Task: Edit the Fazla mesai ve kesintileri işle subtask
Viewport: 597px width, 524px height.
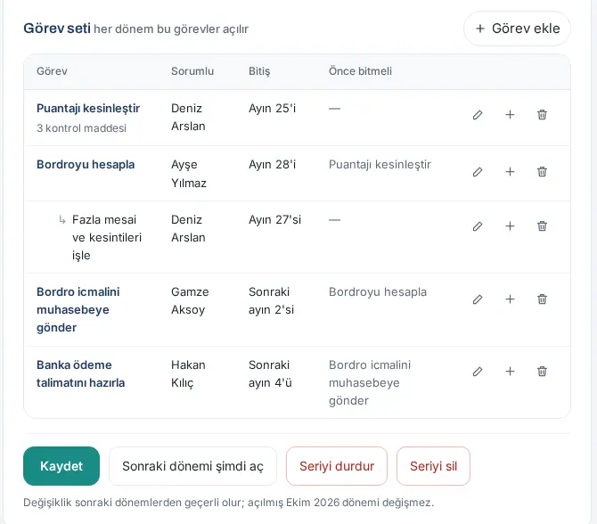Action: pos(478,226)
